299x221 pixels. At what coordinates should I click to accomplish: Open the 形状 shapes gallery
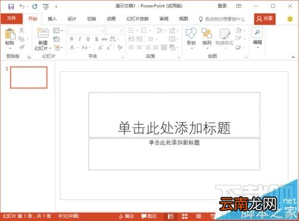tap(191, 38)
